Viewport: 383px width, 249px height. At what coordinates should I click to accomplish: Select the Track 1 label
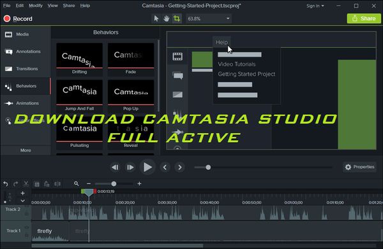[13, 231]
